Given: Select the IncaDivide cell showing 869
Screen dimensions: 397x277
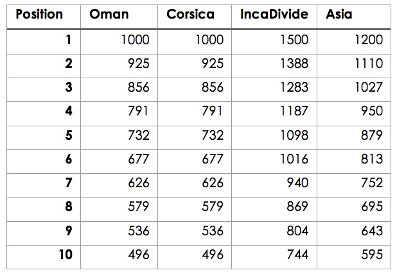Looking at the screenshot, I should (x=297, y=206).
